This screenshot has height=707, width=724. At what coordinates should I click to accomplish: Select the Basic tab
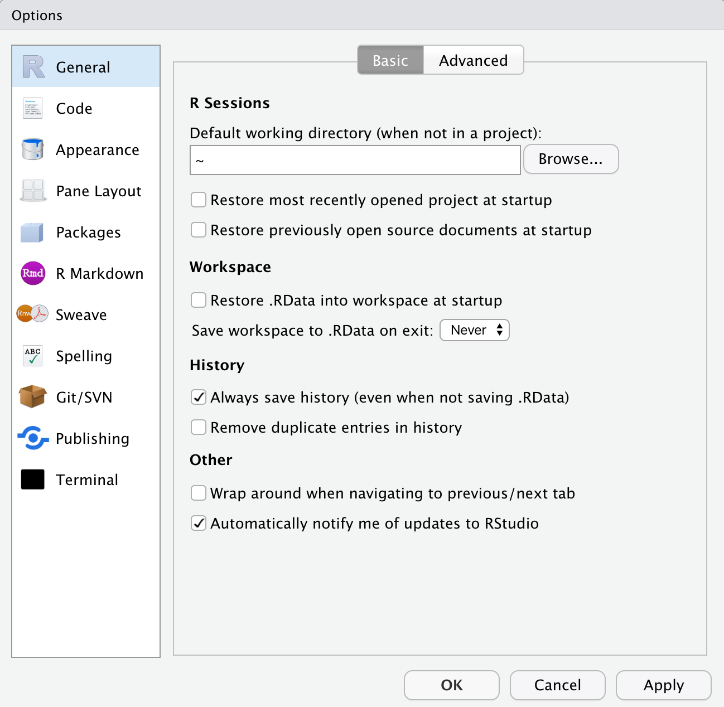tap(390, 60)
